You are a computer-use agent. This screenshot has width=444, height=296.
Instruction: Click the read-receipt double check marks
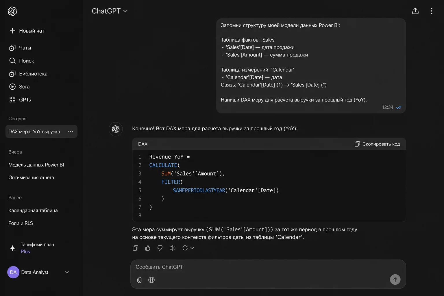click(399, 107)
